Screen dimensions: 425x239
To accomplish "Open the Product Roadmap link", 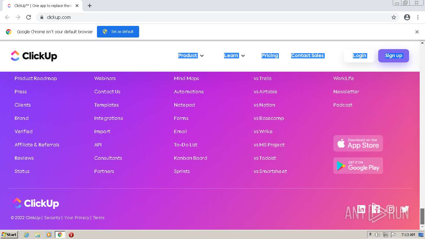I will 36,78.
